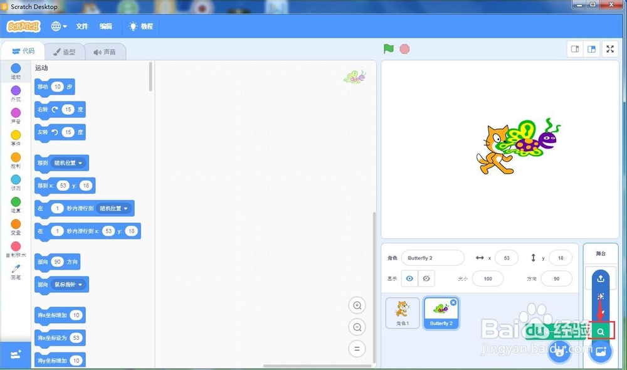Click the red stop sign button
627x370 pixels.
(404, 49)
